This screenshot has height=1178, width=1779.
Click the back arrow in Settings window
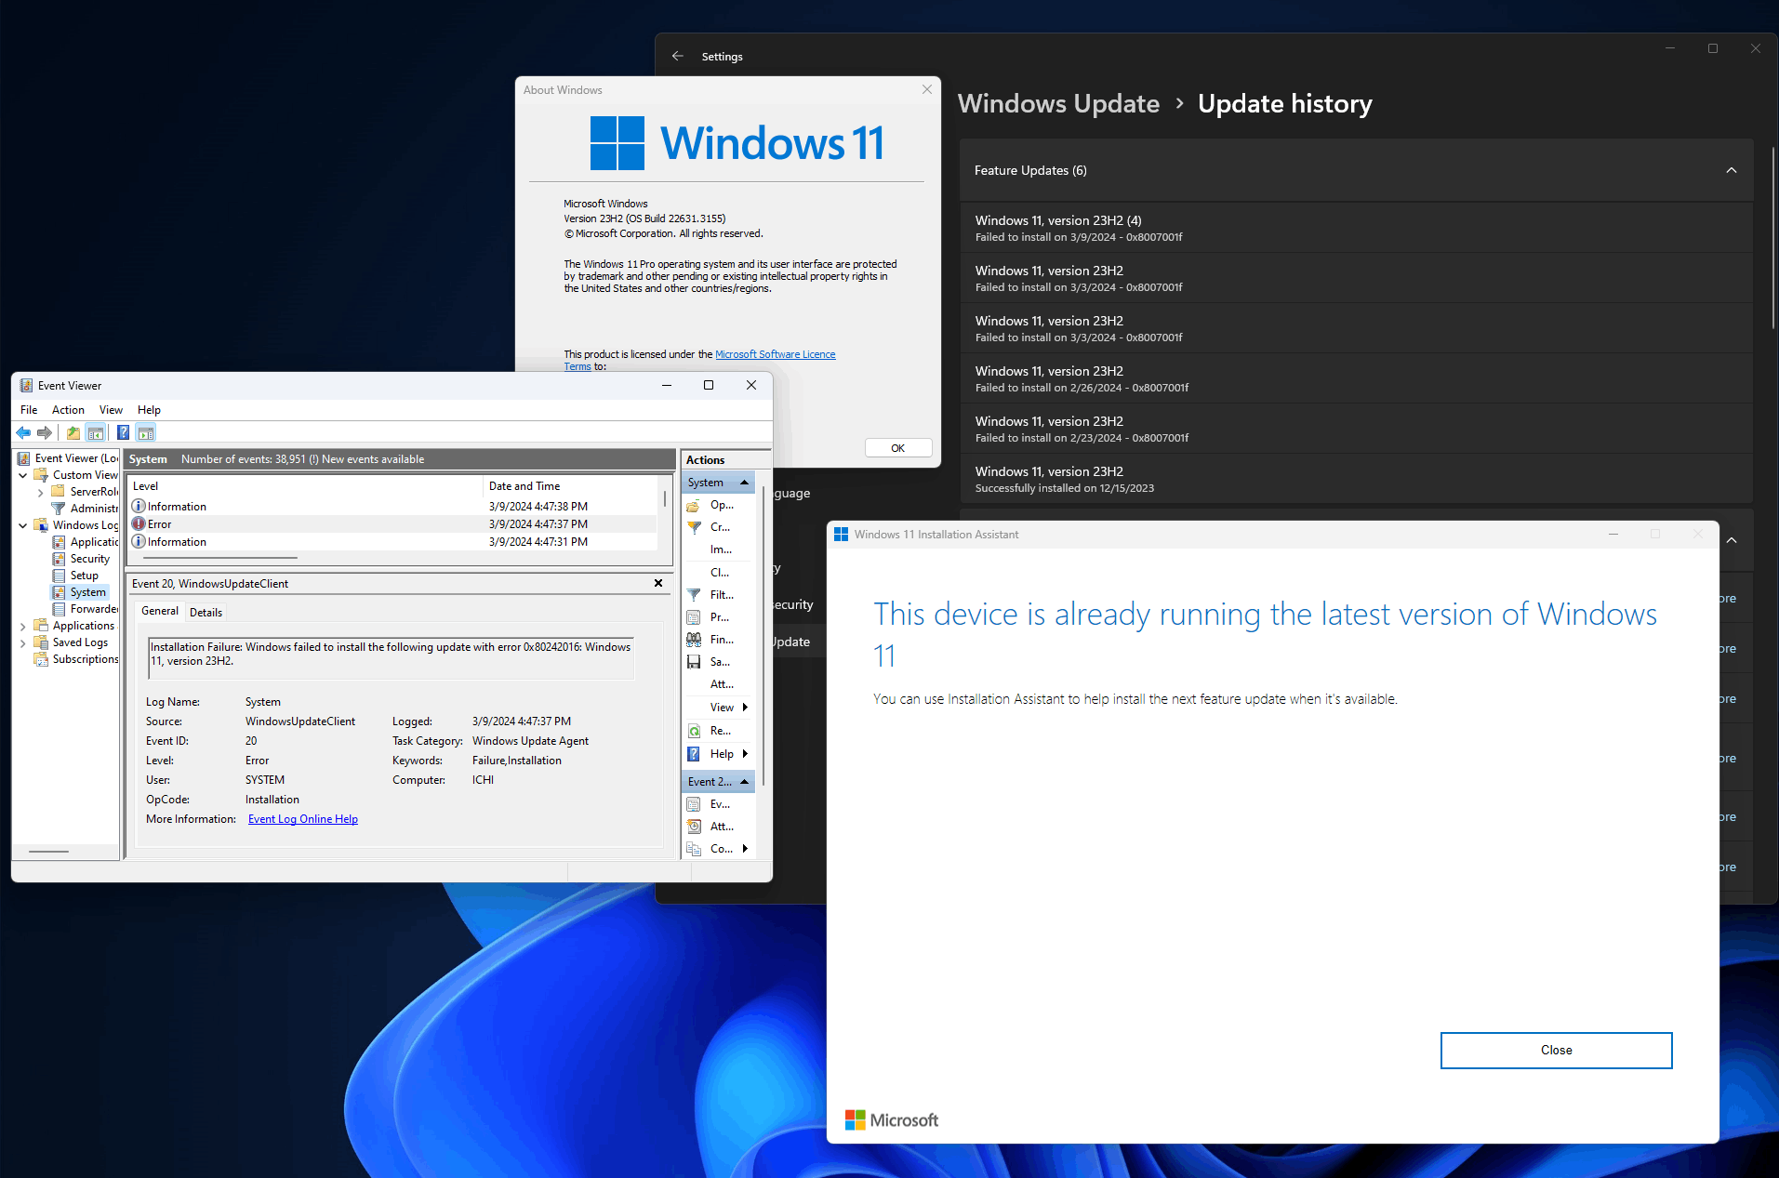tap(678, 57)
